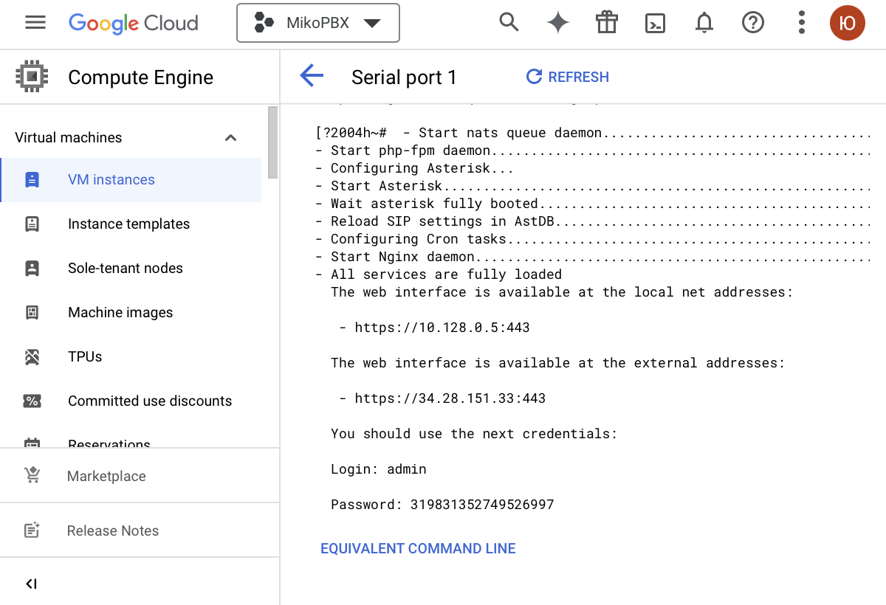Viewport: 886px width, 605px height.
Task: Open the notifications bell
Action: click(704, 24)
